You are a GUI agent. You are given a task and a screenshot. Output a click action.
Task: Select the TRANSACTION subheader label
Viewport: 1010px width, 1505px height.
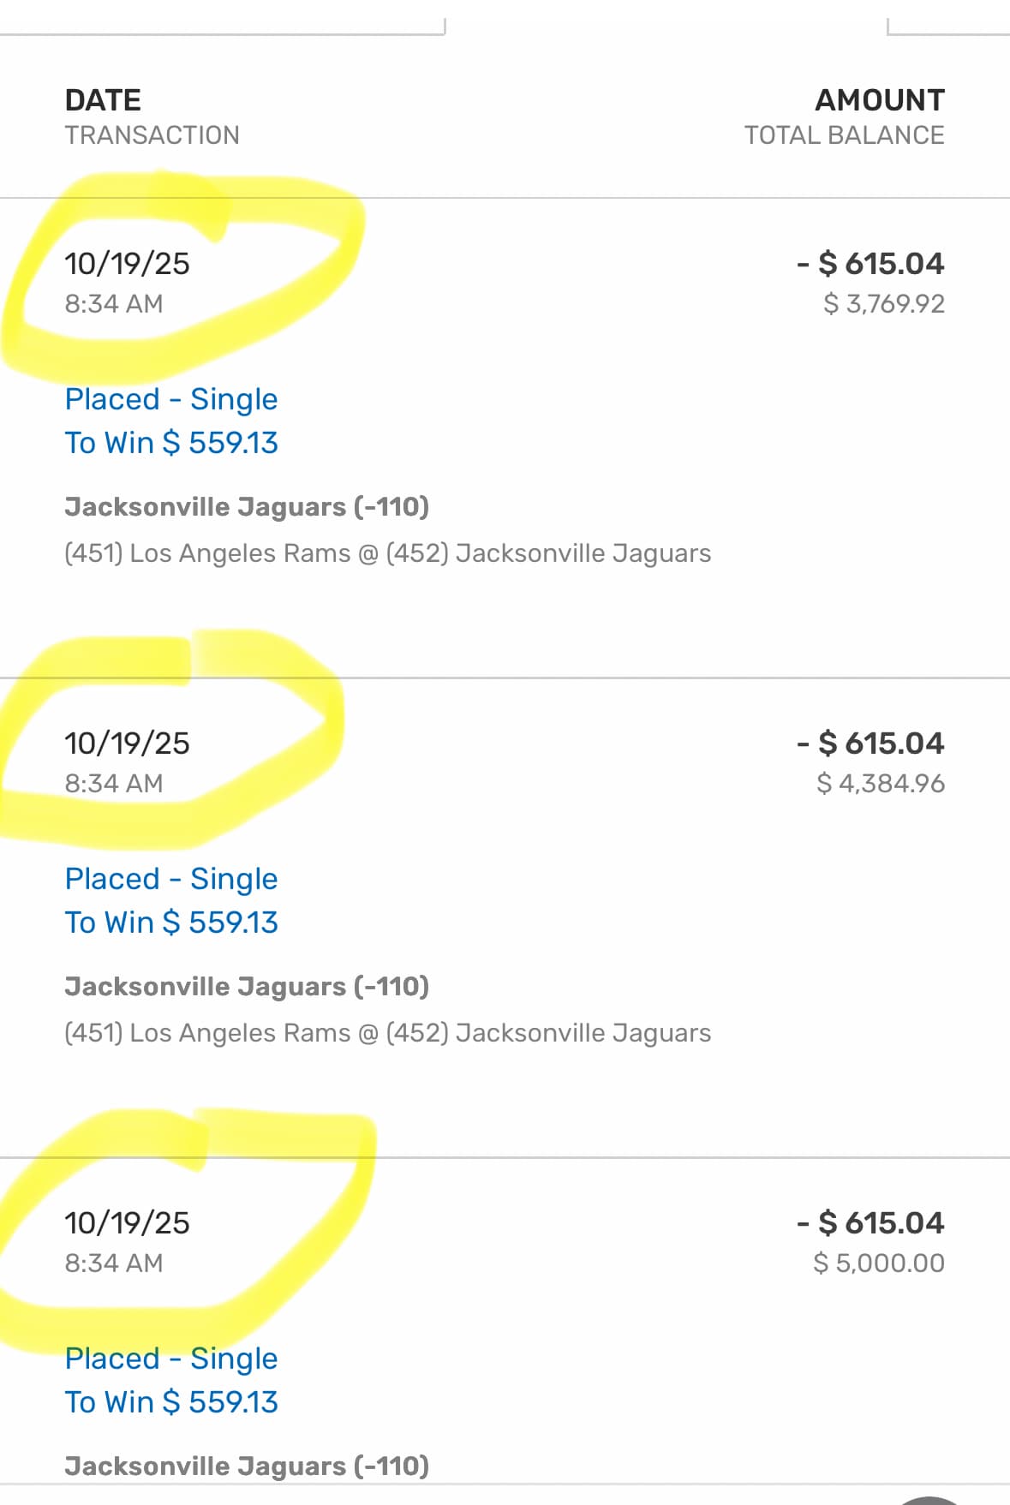152,135
